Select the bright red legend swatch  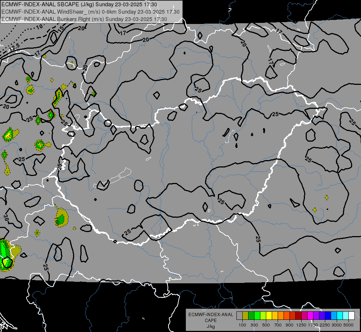(293, 316)
